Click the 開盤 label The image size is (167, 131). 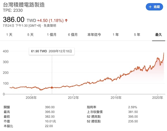coord(7,107)
